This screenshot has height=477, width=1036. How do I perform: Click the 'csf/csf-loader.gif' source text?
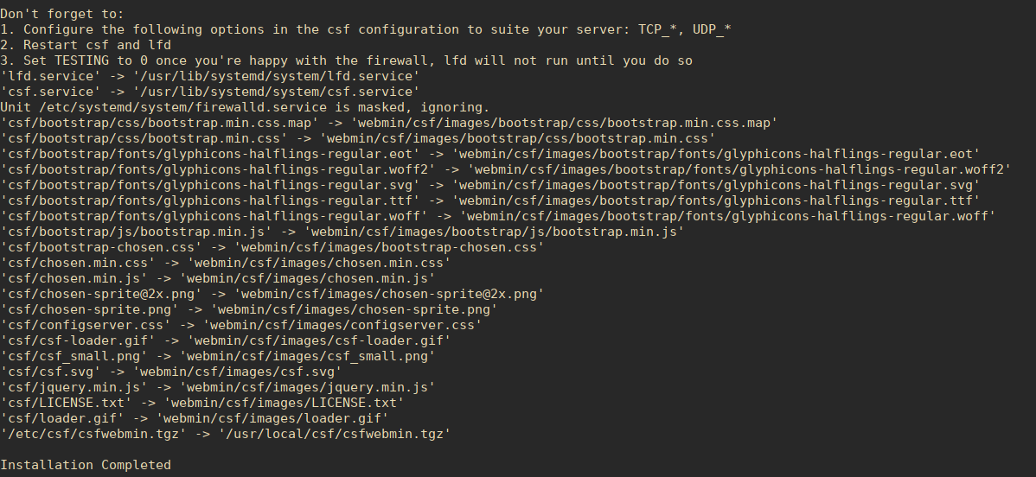78,341
